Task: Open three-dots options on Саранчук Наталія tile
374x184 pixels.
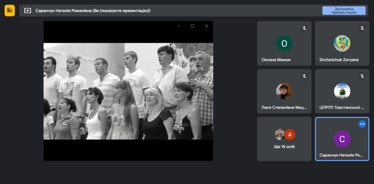Action: tap(362, 124)
